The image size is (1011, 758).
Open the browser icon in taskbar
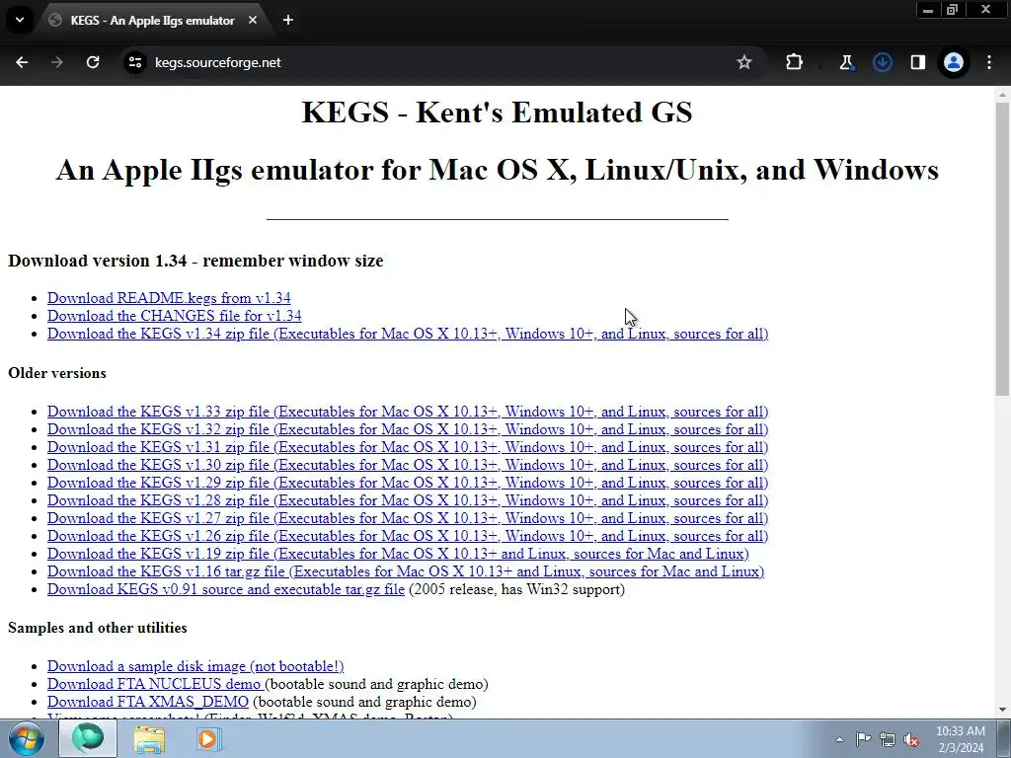click(x=88, y=738)
